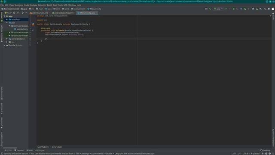The image size is (275, 155).
Task: Open the AVD Manager from the toolbar
Action: pos(257,9)
